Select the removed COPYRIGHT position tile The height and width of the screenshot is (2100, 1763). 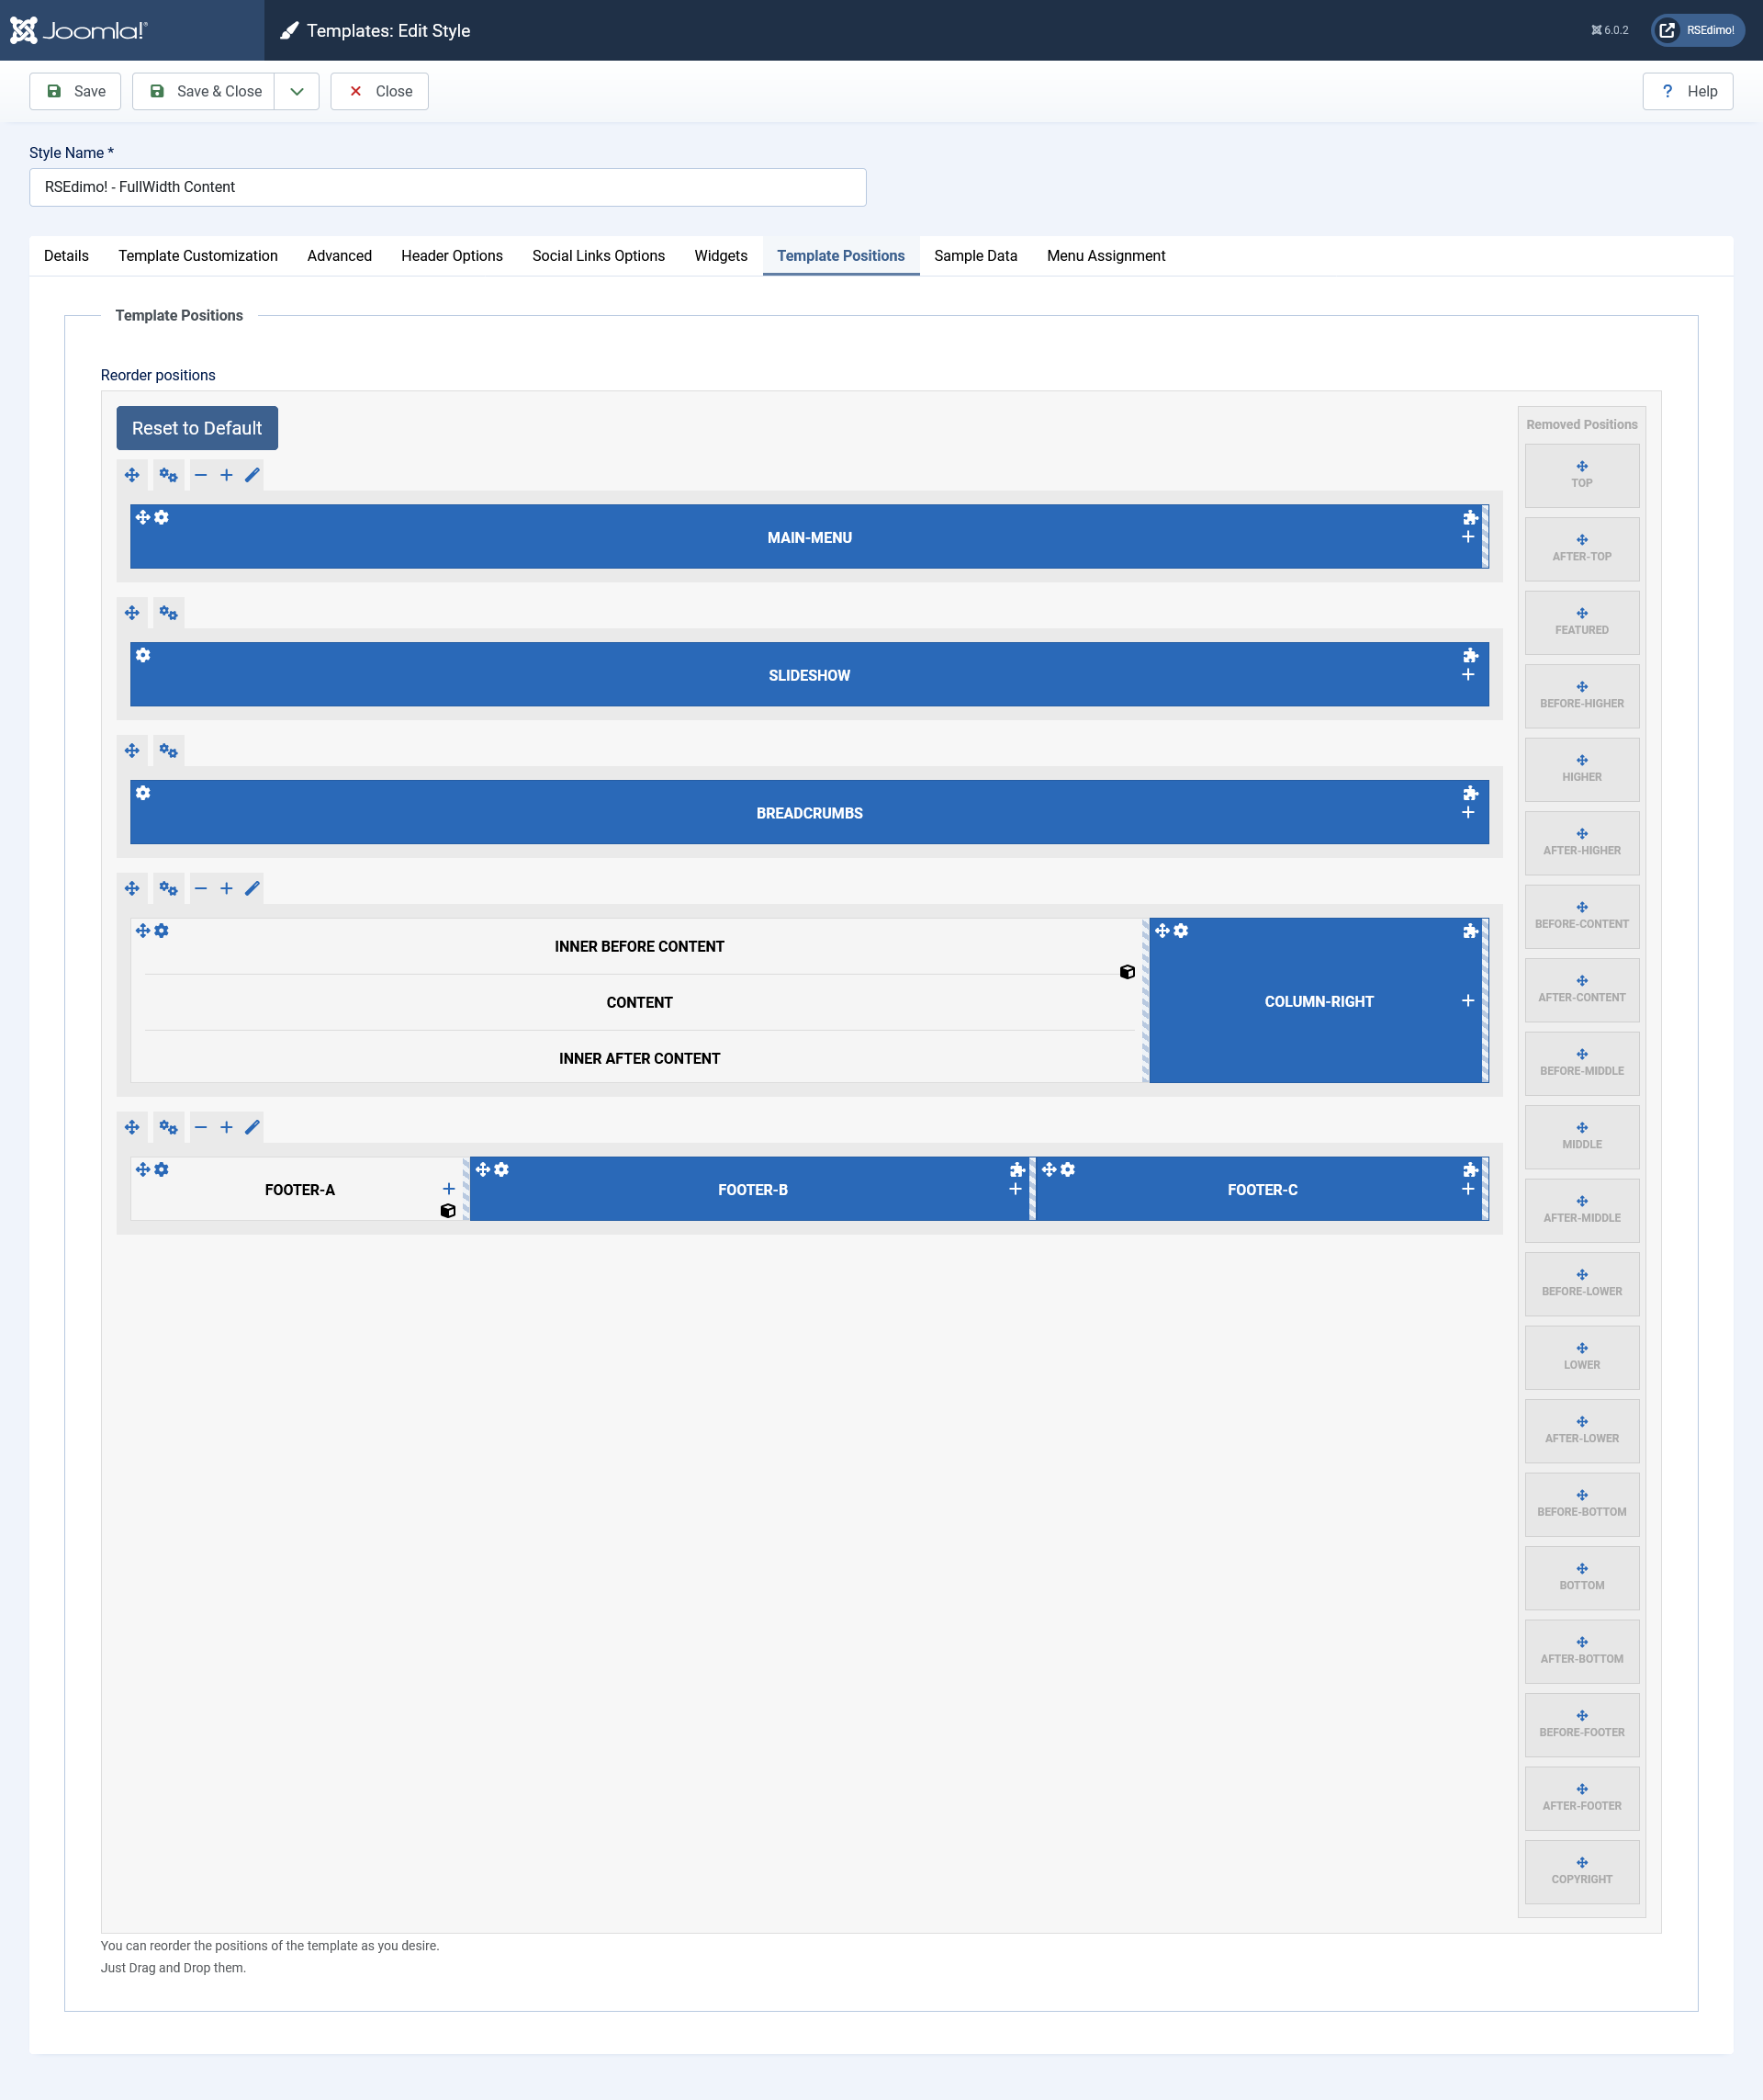(x=1581, y=1871)
